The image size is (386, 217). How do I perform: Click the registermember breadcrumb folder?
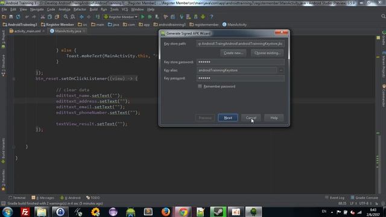click(x=204, y=25)
